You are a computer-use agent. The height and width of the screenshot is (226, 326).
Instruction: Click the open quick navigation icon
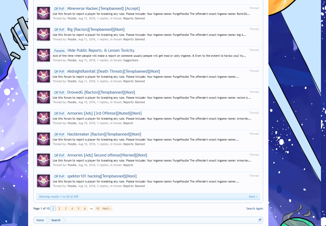point(260,220)
